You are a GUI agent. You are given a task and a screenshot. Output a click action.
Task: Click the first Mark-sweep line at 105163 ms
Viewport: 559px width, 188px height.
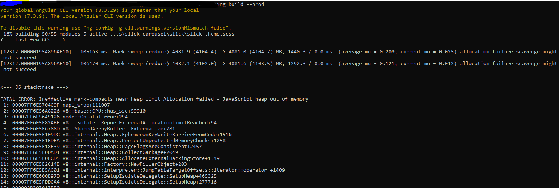[279, 55]
